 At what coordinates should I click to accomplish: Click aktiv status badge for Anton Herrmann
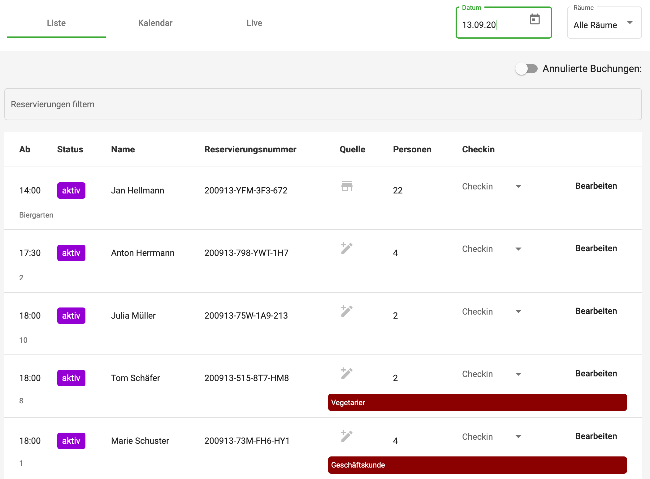click(71, 253)
